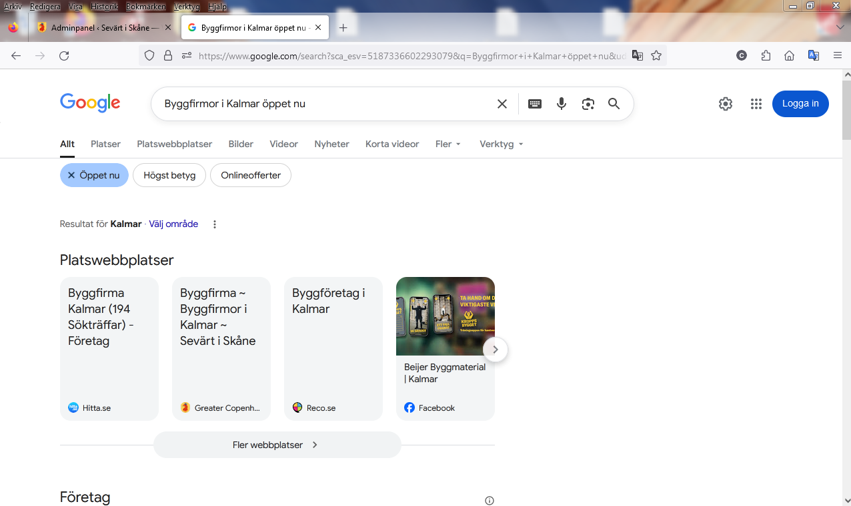Open the Google apps grid icon
Image resolution: width=851 pixels, height=506 pixels.
click(756, 104)
